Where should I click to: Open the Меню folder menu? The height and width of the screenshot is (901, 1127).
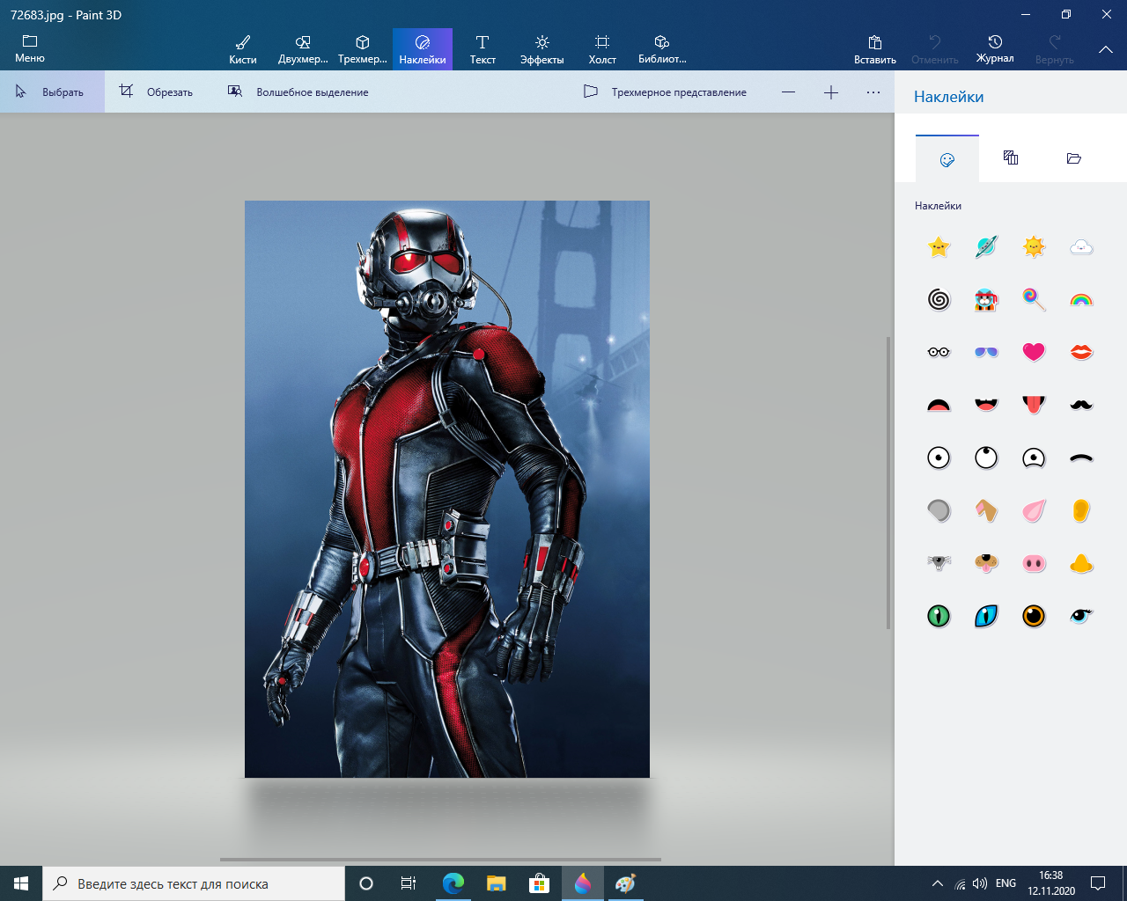30,49
